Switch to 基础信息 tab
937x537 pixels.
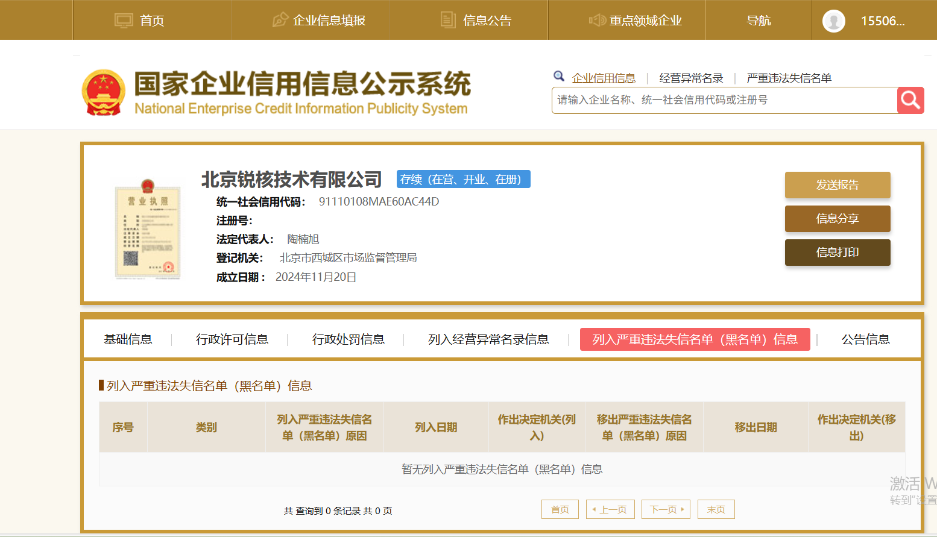coord(128,339)
